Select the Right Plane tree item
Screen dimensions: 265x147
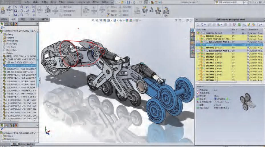pos(12,50)
